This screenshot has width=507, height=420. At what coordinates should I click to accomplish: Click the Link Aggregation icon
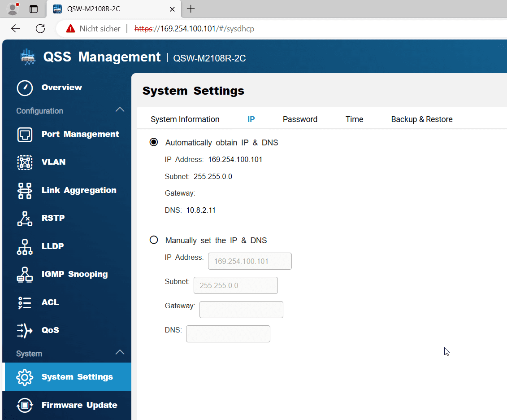pos(25,191)
